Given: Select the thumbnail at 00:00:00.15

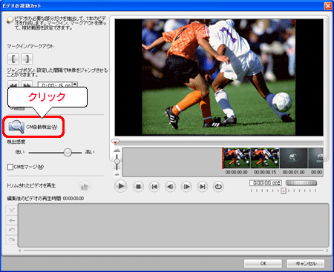Looking at the screenshot, I should (x=265, y=158).
